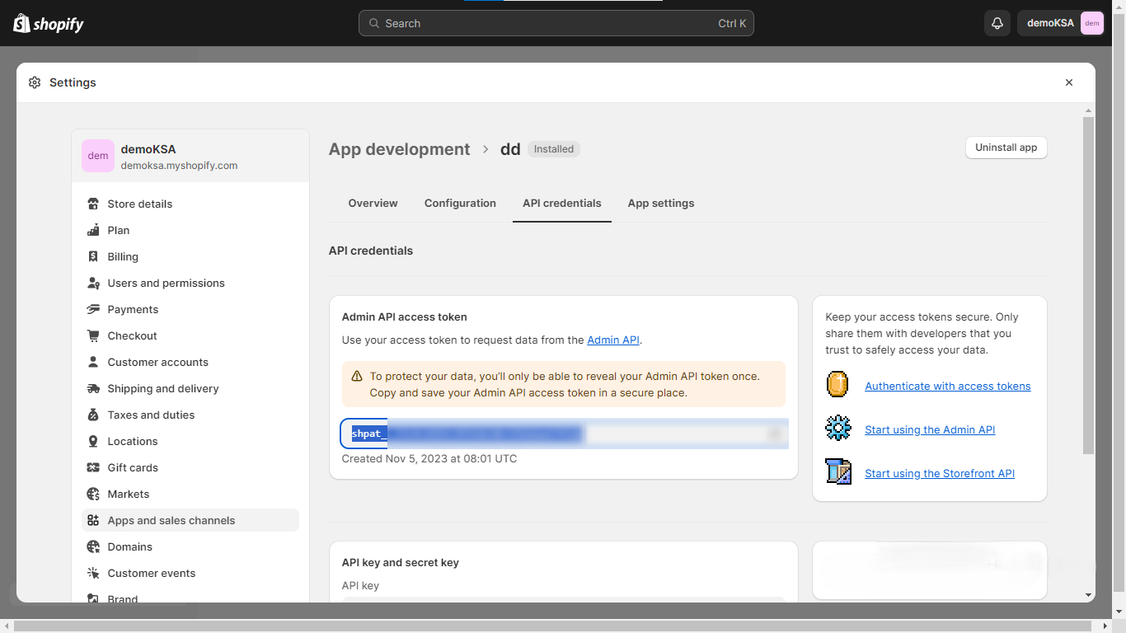1126x633 pixels.
Task: Open Store details settings
Action: click(x=139, y=204)
